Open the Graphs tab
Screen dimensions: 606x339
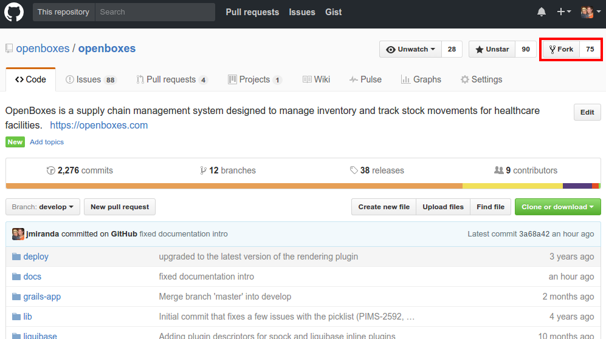point(421,79)
